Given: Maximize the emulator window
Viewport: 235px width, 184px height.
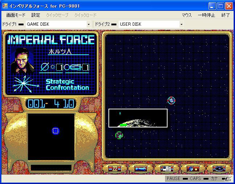Looking at the screenshot, I should (220, 6).
